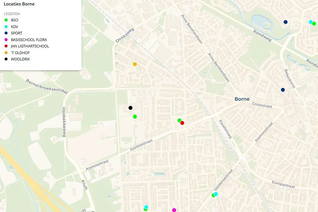
Task: Click the Deldensestraat street label
Action: (223, 180)
